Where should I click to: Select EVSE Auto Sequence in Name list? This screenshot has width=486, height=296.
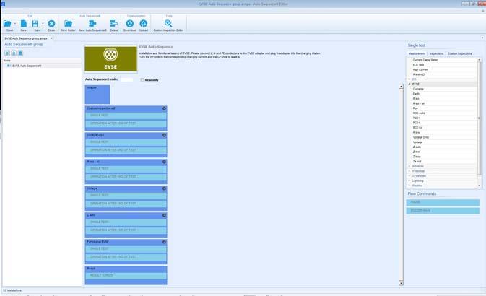coord(27,66)
